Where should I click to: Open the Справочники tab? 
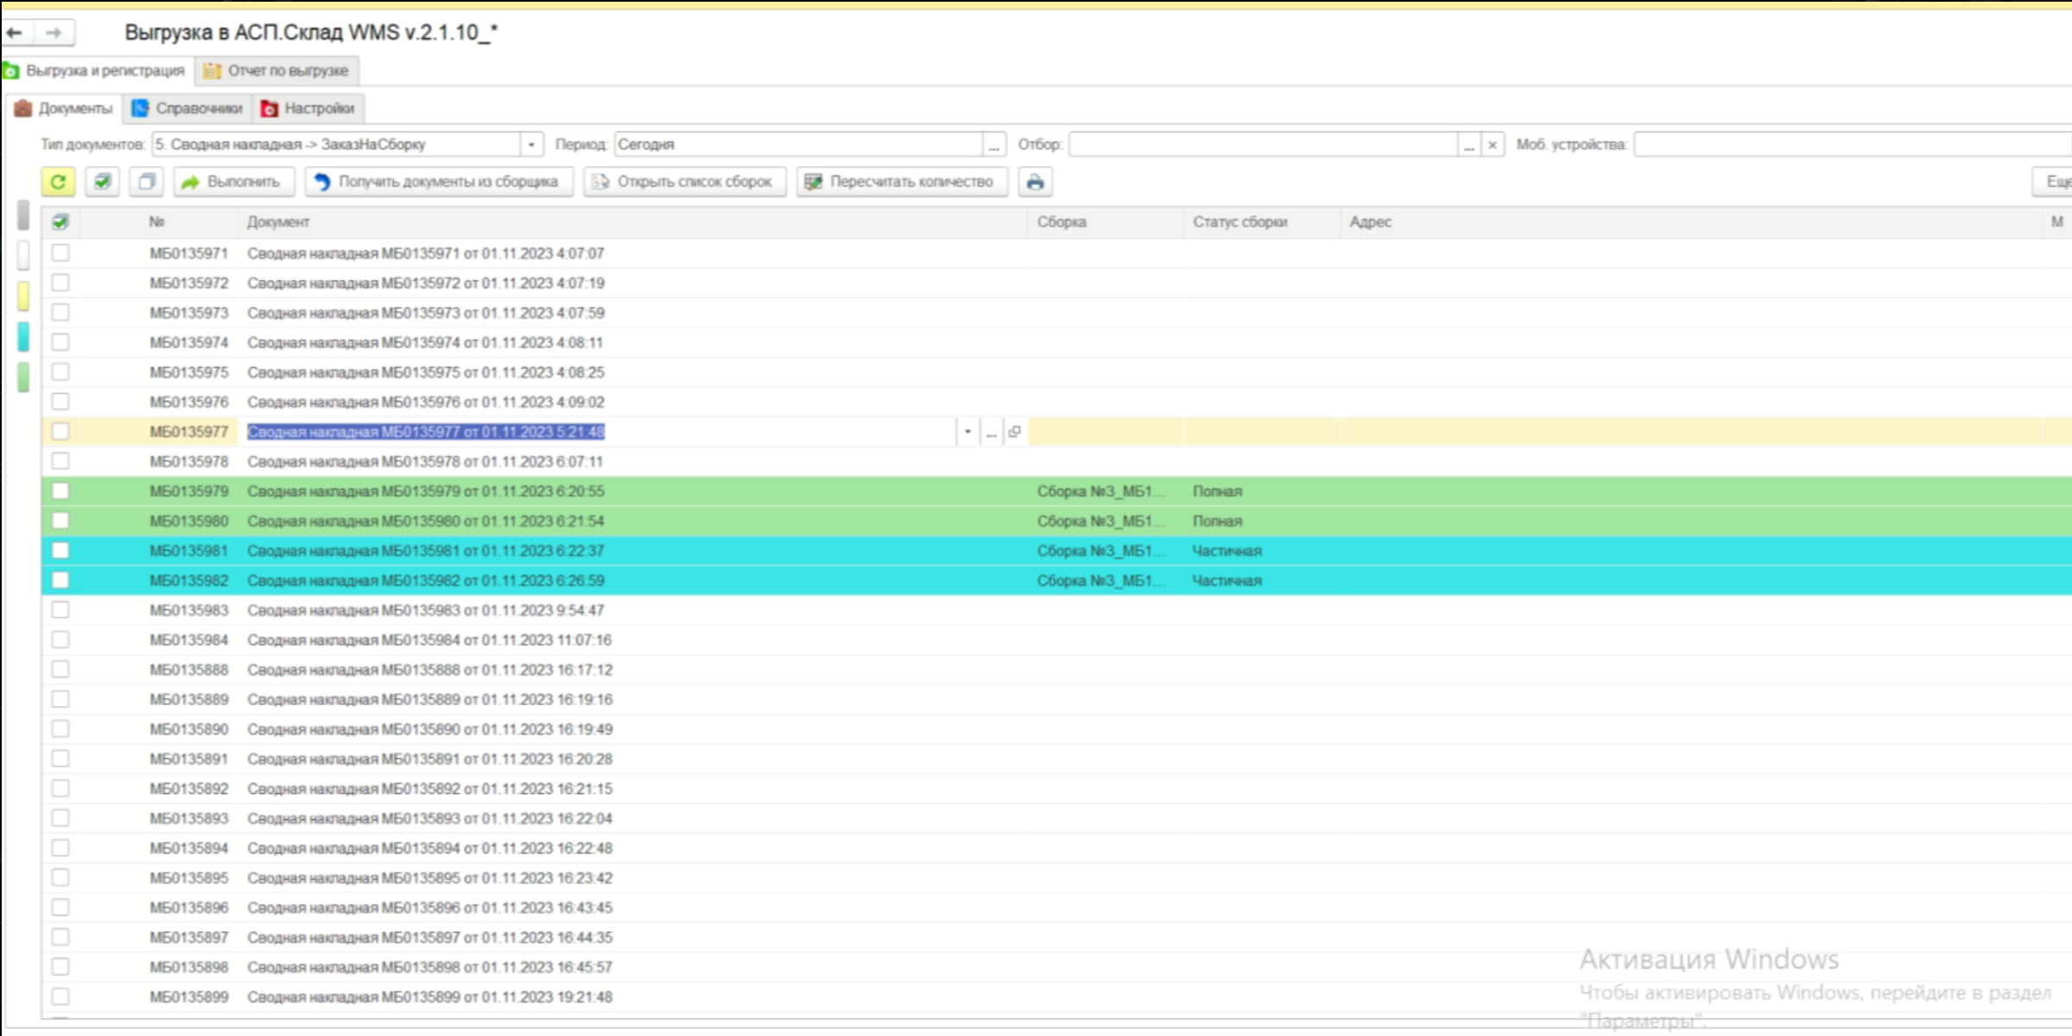(x=187, y=109)
